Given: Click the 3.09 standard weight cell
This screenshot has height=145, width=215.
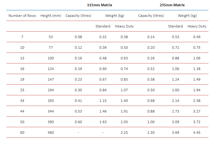Looking at the screenshot, I should 176,122.
